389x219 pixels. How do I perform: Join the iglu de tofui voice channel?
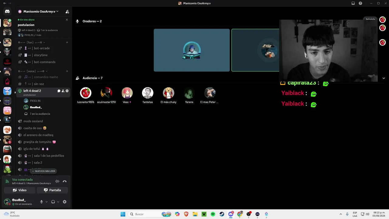click(43, 149)
